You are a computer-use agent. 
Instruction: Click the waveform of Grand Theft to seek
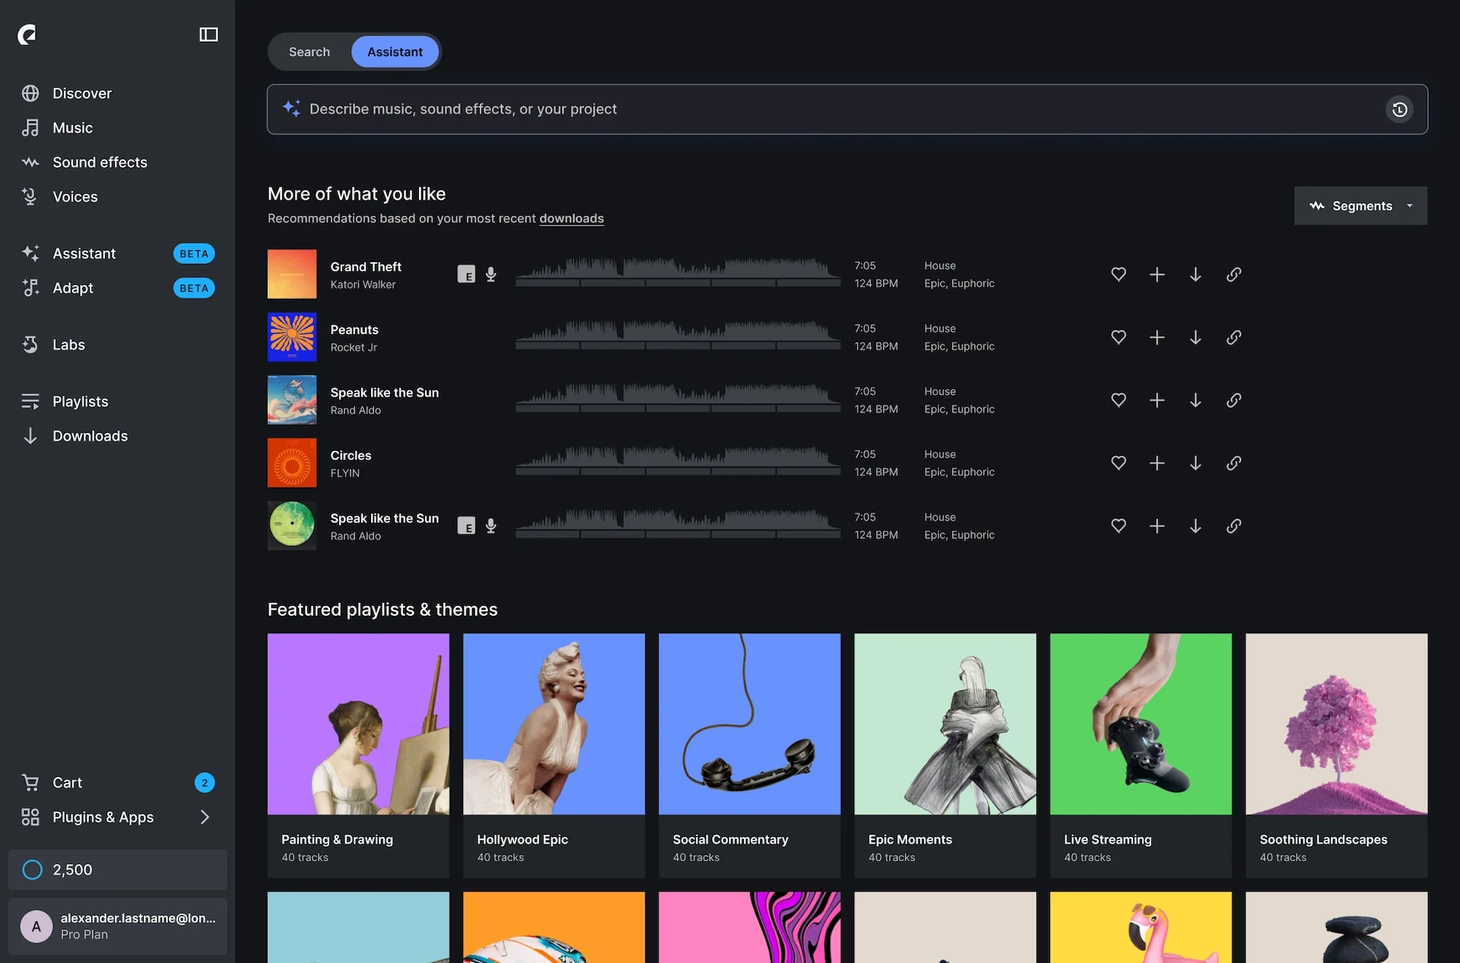click(677, 274)
